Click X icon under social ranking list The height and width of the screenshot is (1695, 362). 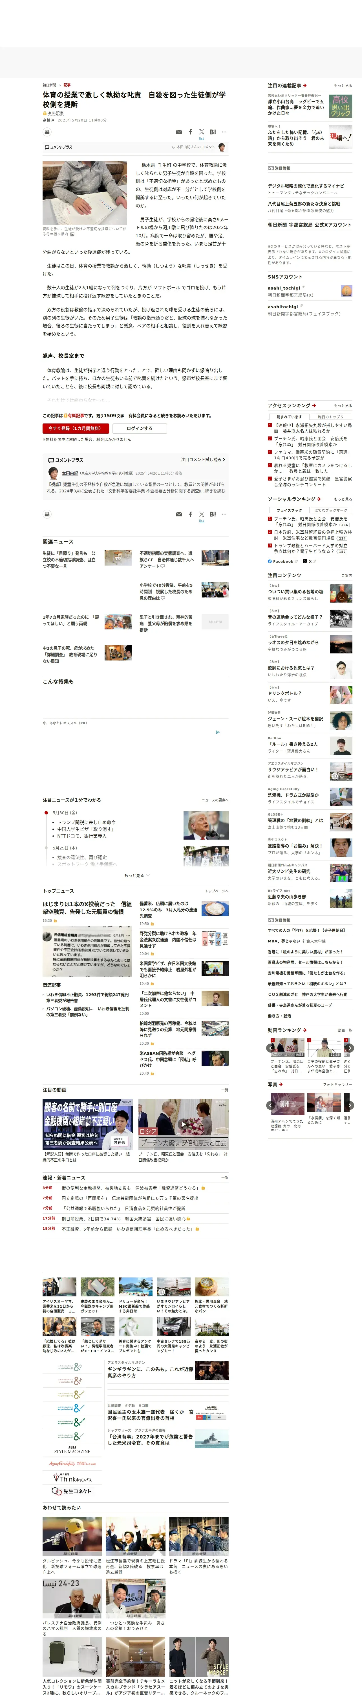[x=306, y=561]
